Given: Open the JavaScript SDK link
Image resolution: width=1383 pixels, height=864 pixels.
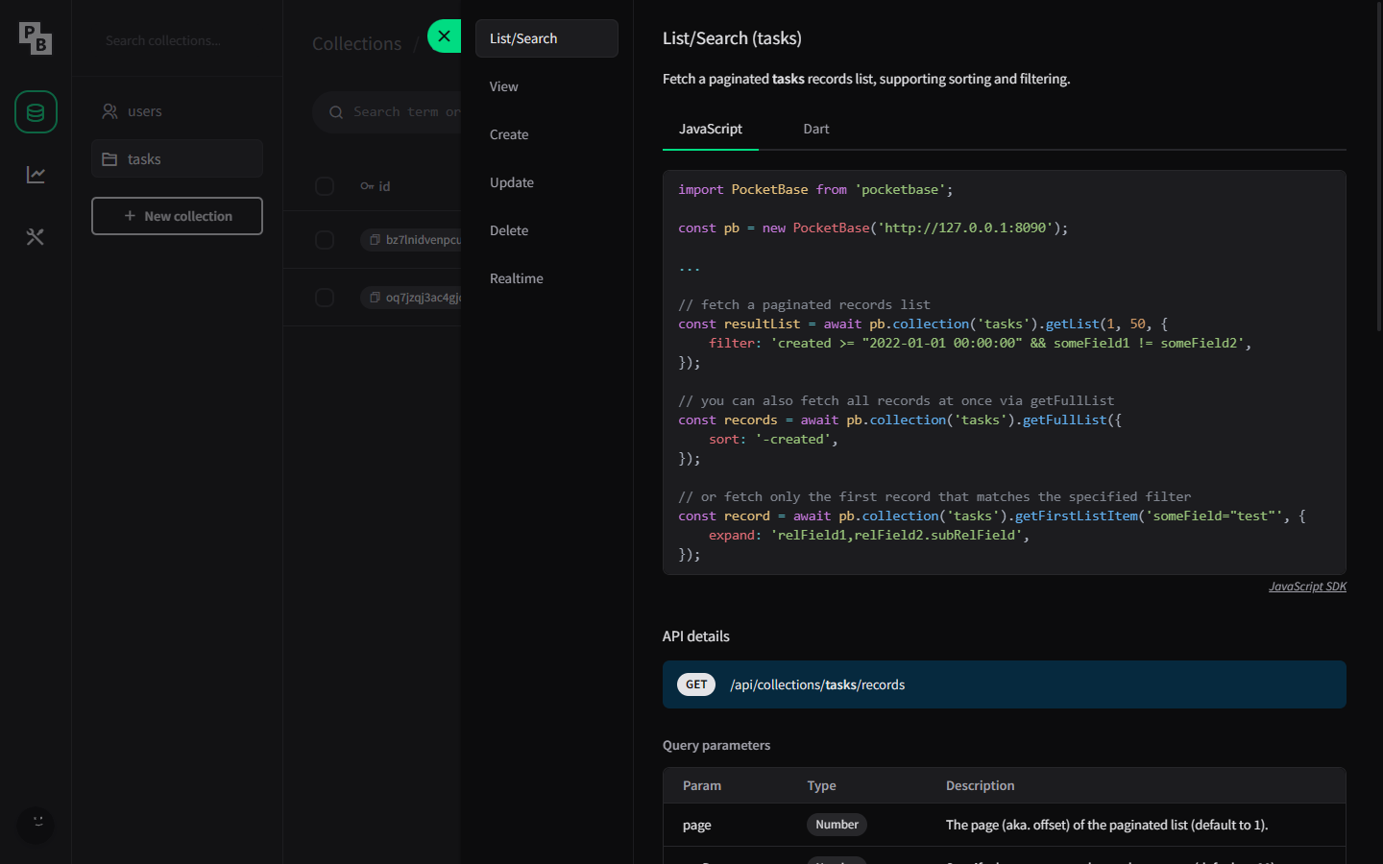Looking at the screenshot, I should tap(1307, 586).
